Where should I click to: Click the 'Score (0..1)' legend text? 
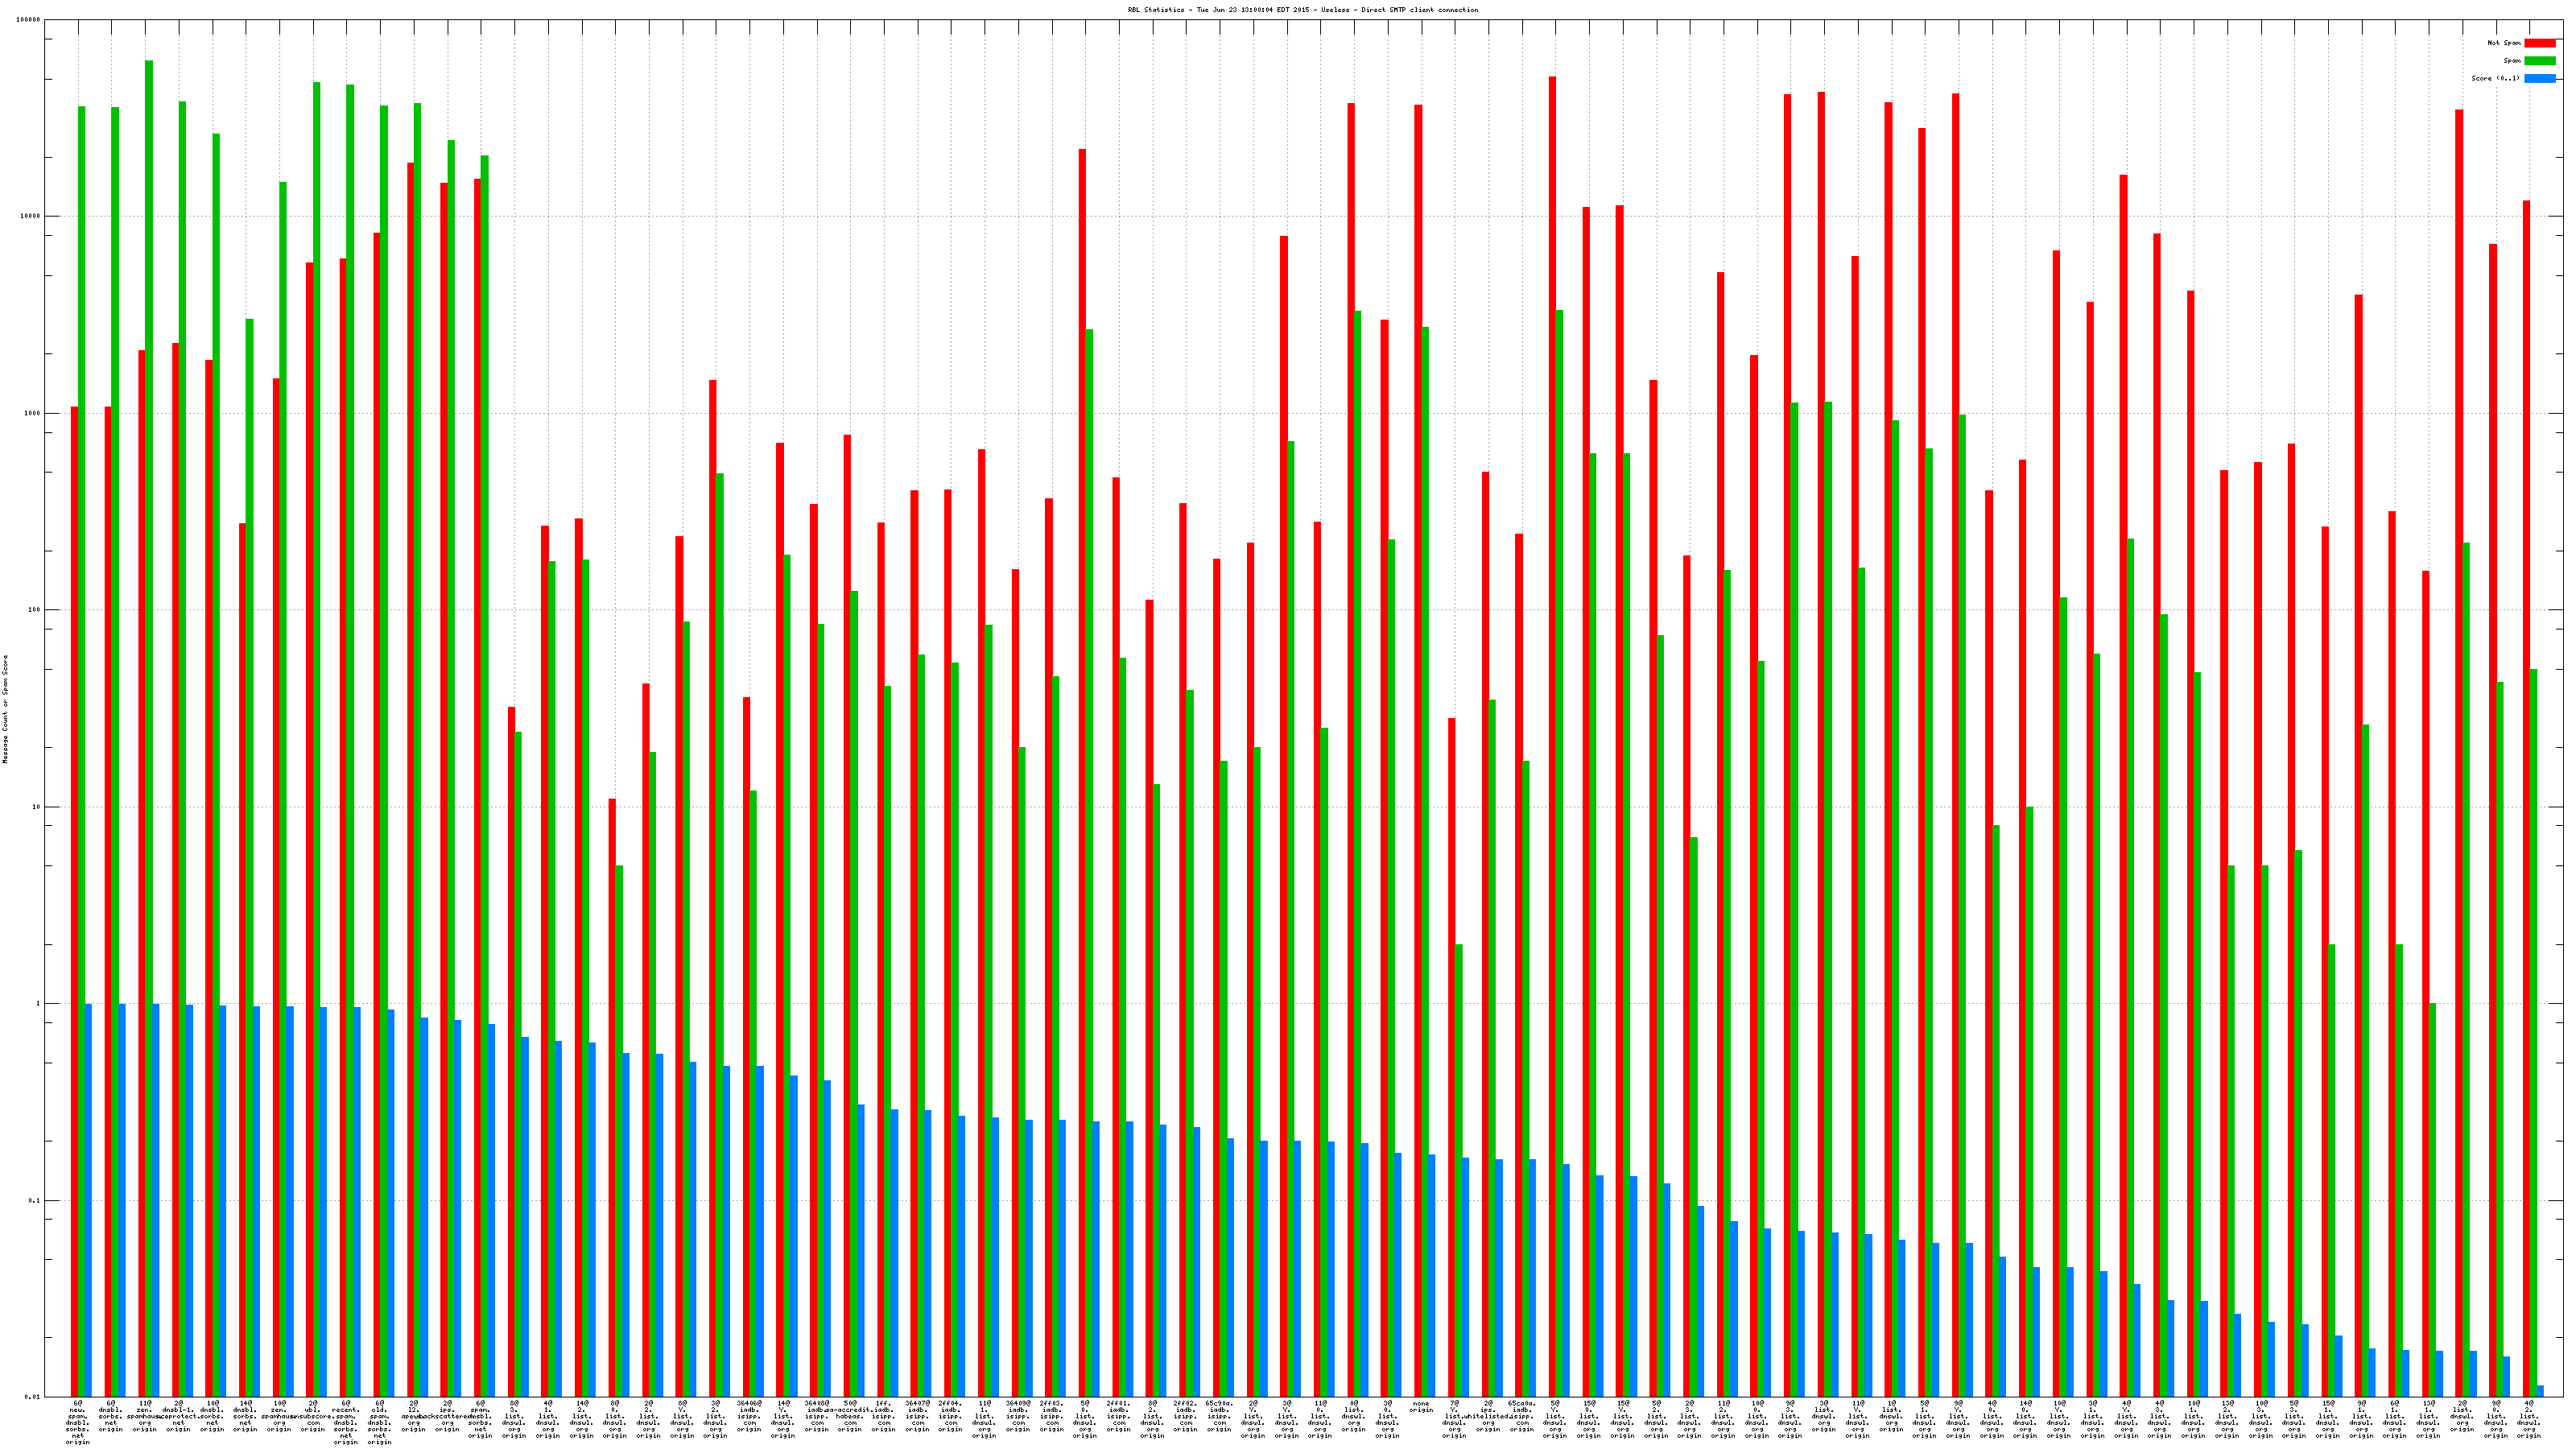point(2495,78)
